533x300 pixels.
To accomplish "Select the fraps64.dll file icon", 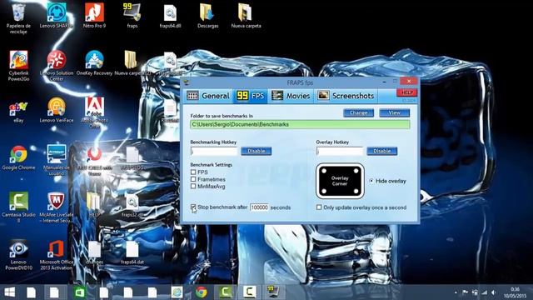I will click(x=170, y=15).
